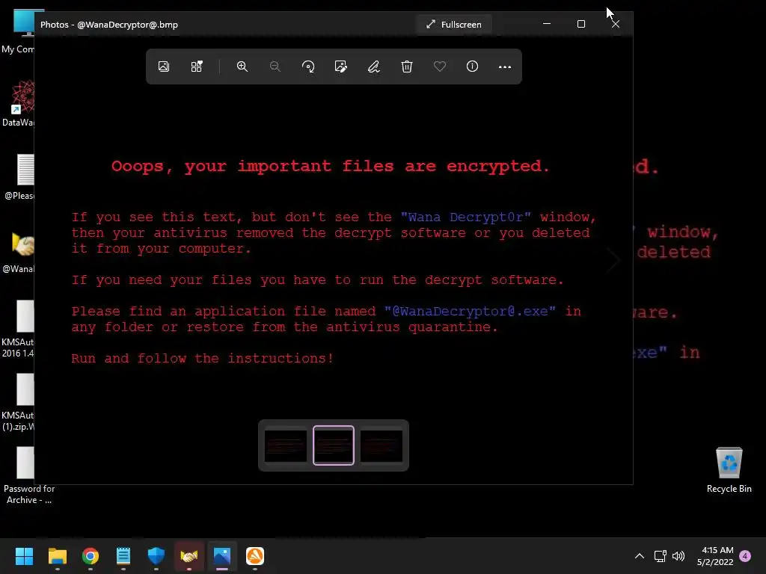The image size is (766, 574).
Task: Select the Recycle Bin desktop icon
Action: [729, 470]
